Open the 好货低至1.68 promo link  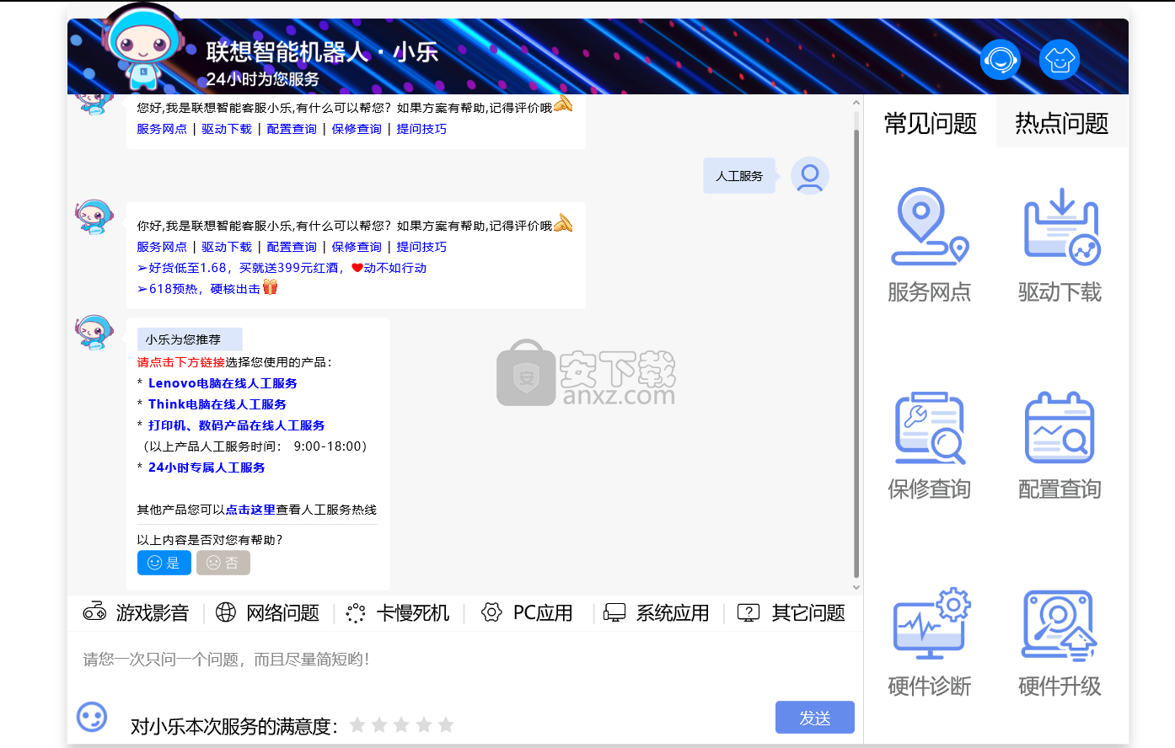point(282,268)
